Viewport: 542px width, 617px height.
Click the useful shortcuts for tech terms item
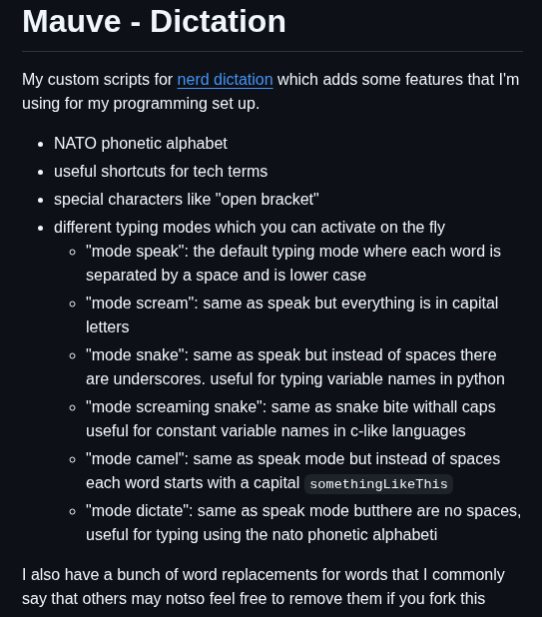161,171
